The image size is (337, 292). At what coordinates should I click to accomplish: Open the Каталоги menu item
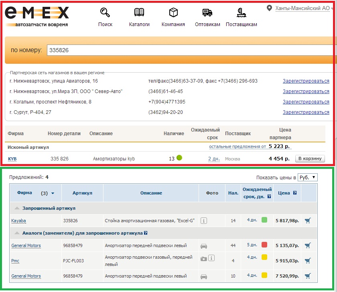(139, 24)
